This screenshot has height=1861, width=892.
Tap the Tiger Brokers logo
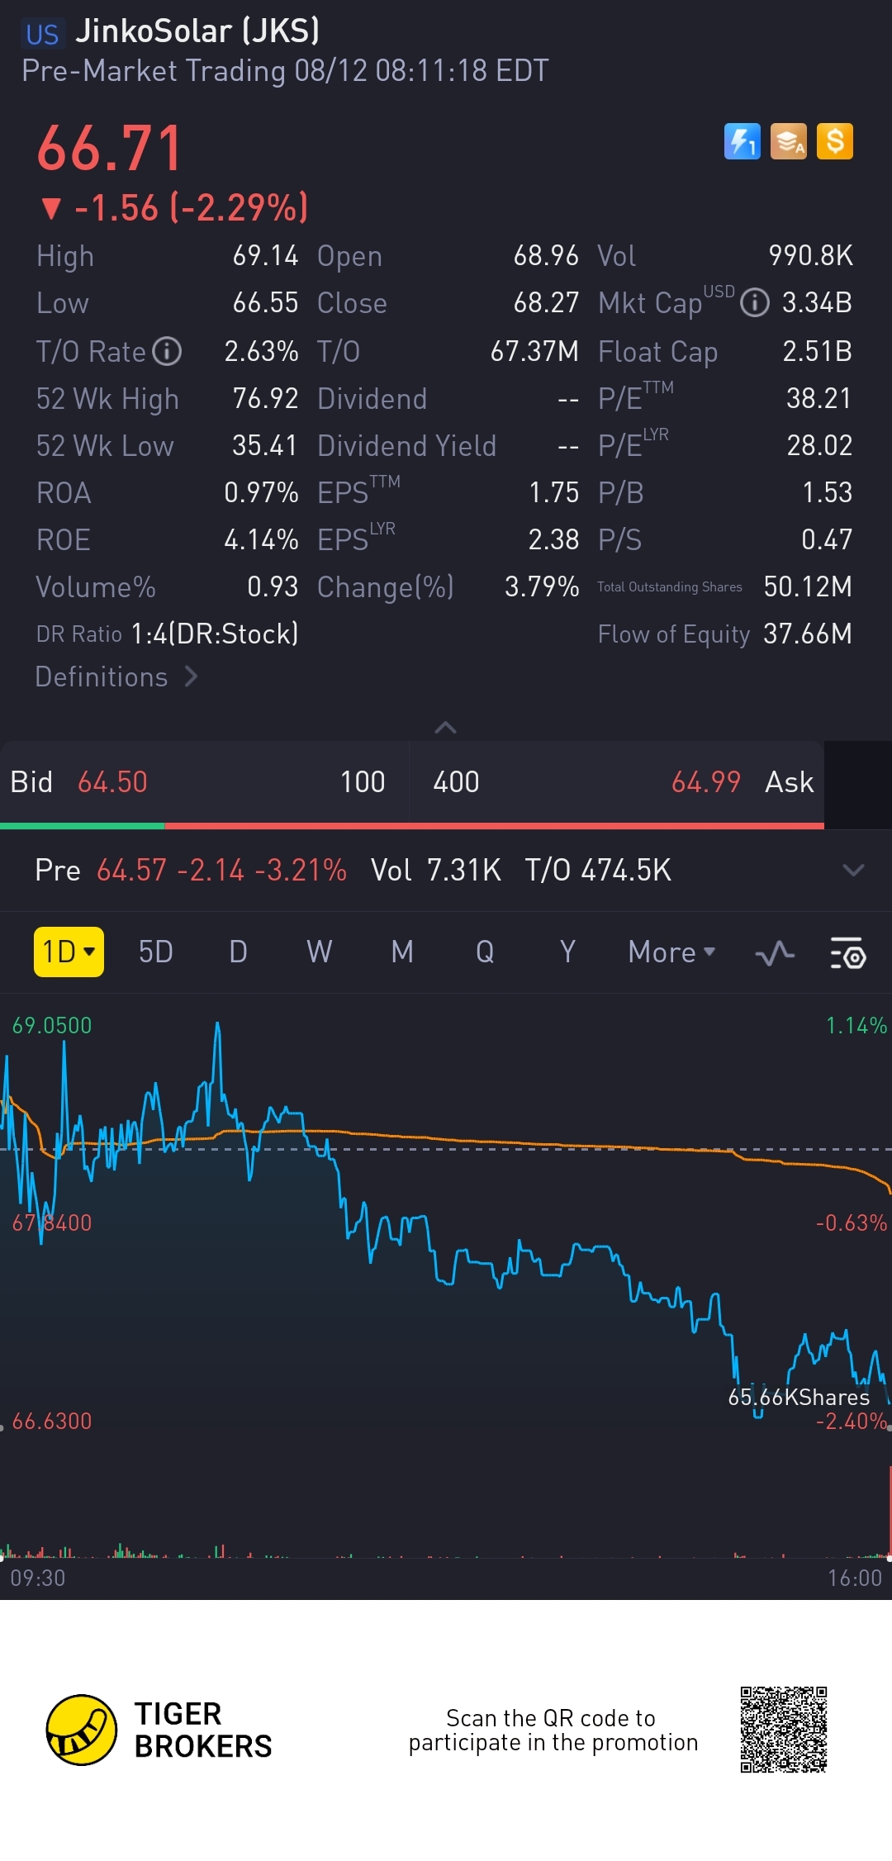click(81, 1730)
